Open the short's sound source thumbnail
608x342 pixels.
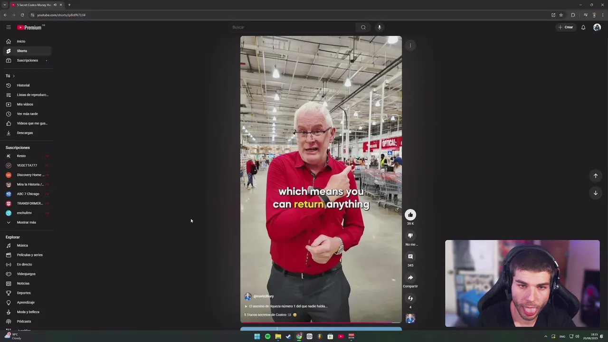click(x=410, y=318)
